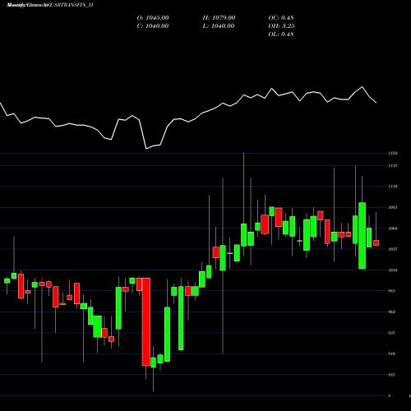Select the tallest red candlestick body
The image size is (411, 411).
146,321
